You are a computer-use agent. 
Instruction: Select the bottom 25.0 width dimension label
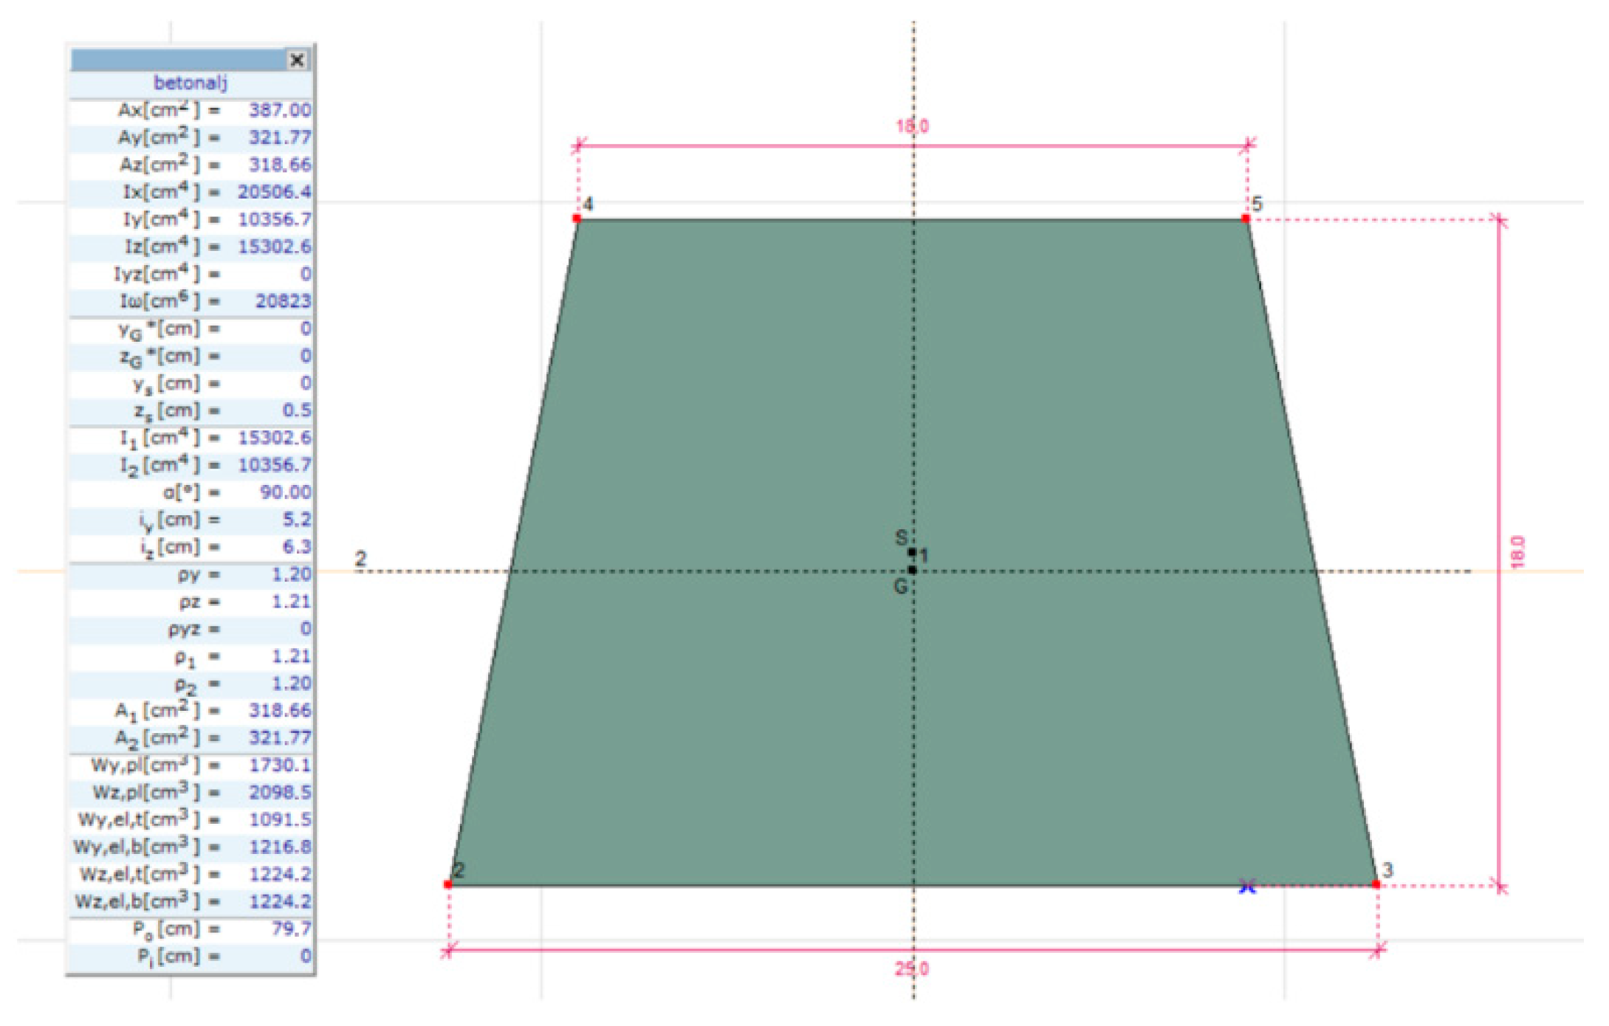(x=912, y=969)
